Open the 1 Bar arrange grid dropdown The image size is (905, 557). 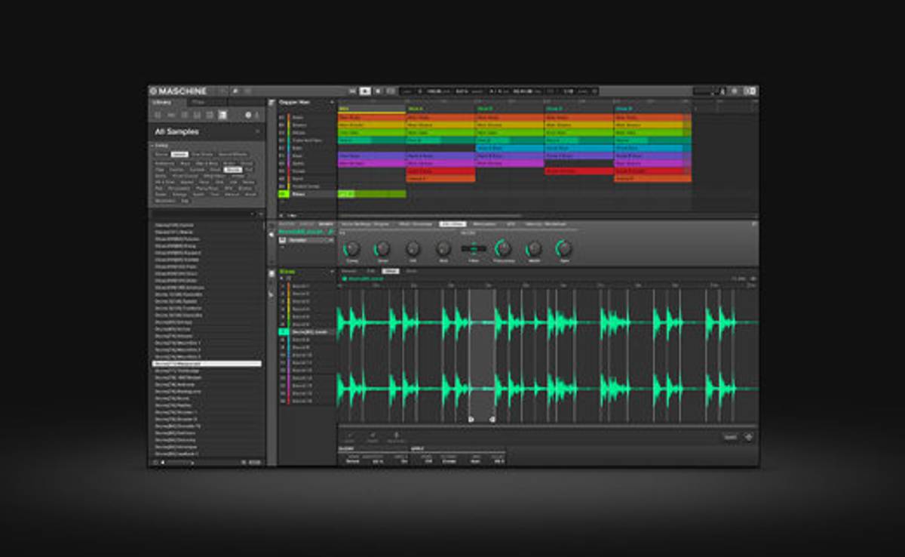[291, 215]
